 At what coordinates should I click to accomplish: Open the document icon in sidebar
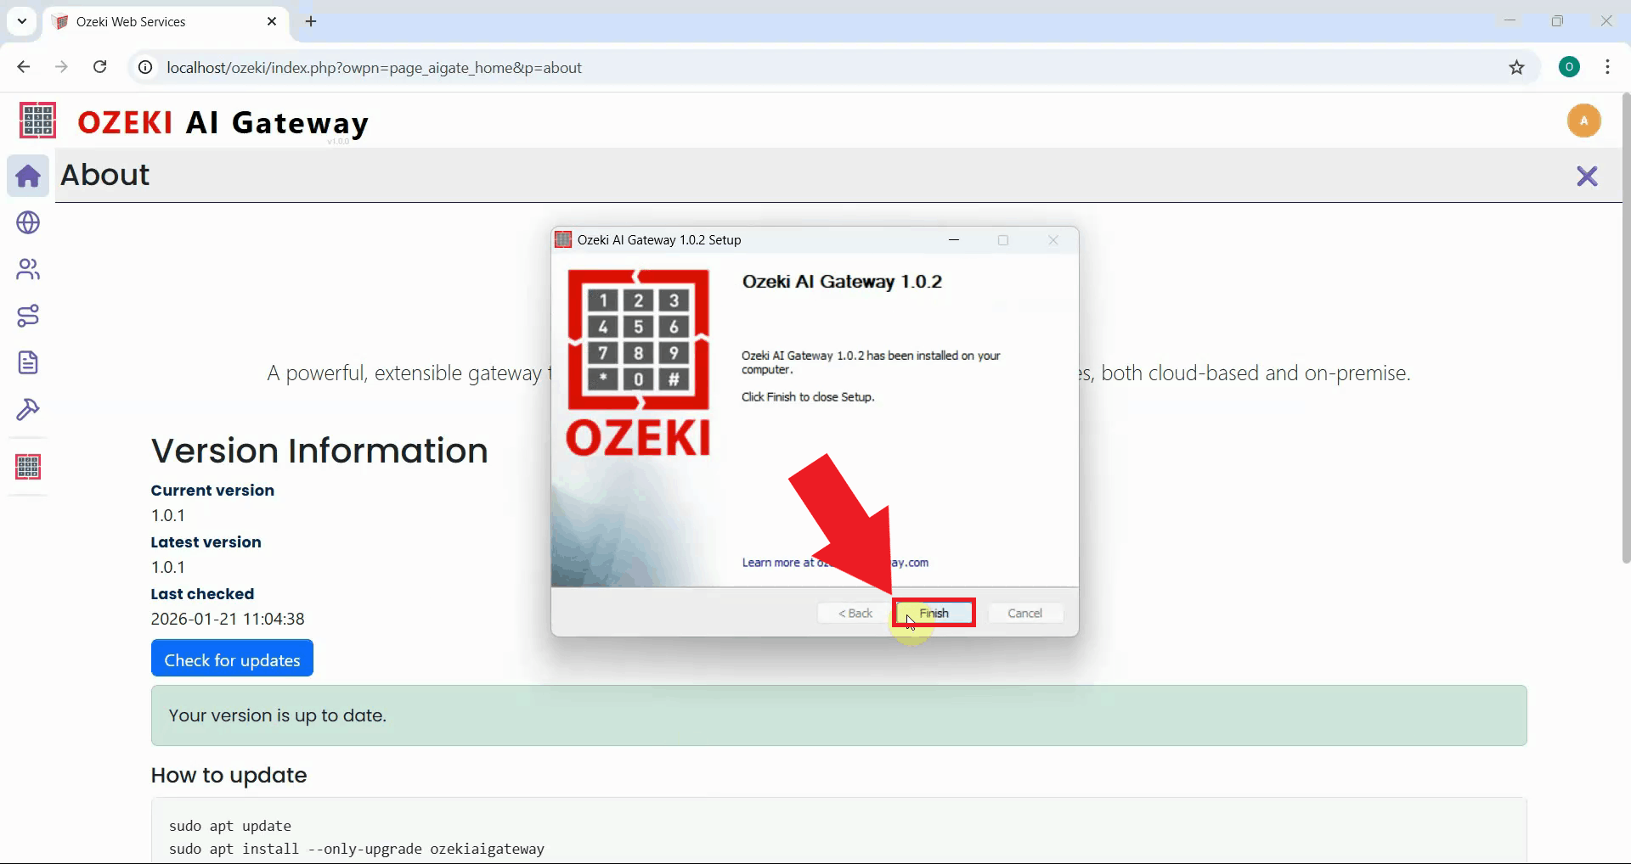point(28,362)
